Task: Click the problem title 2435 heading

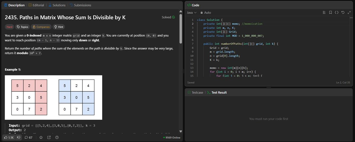Action: [65, 17]
